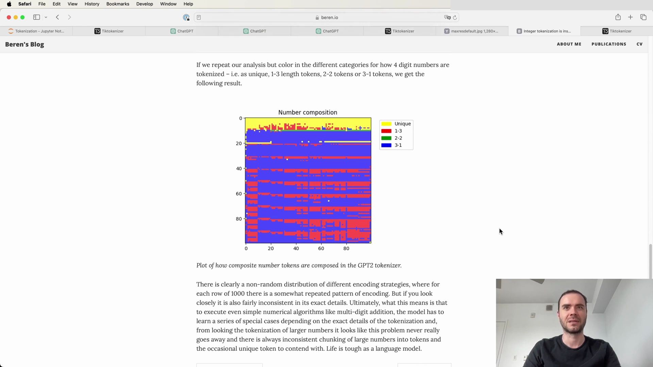The width and height of the screenshot is (653, 367).
Task: Open the File menu
Action: click(42, 4)
